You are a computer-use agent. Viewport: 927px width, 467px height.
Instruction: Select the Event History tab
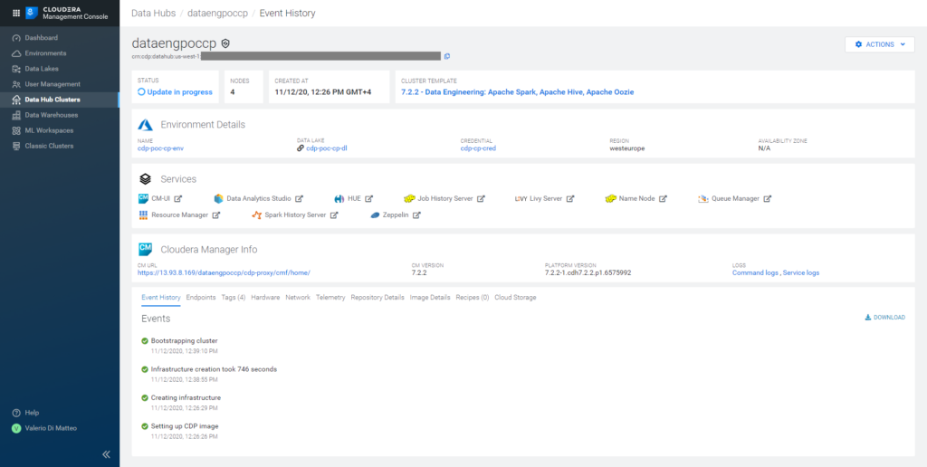[x=161, y=298]
